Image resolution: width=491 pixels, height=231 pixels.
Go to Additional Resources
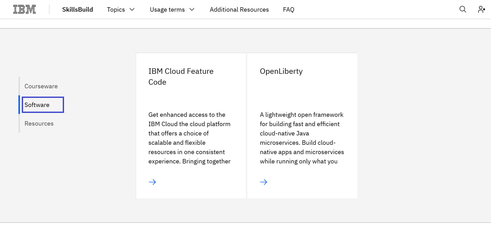click(239, 10)
